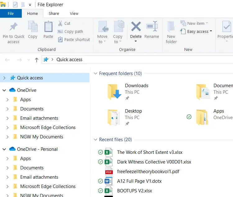
Task: Open the recent locations chevron
Action: (x=29, y=60)
